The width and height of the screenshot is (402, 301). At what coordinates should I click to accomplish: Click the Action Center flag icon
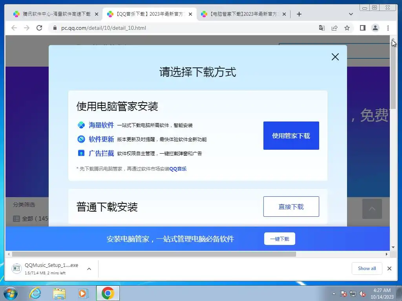[x=344, y=294]
